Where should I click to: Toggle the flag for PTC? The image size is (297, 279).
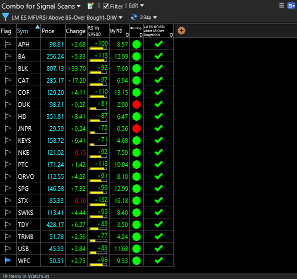click(7, 165)
